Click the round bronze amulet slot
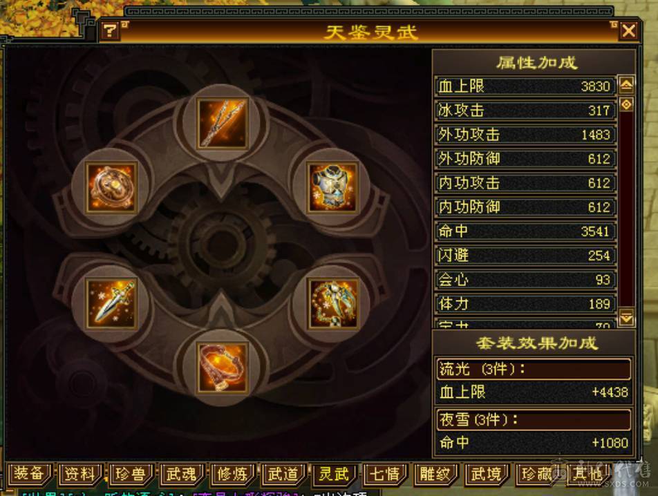The height and width of the screenshot is (496, 658). point(112,187)
